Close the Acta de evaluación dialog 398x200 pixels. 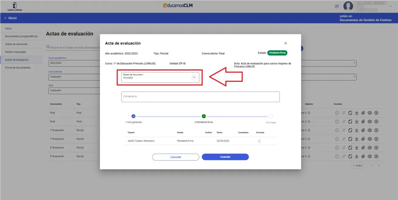285,43
